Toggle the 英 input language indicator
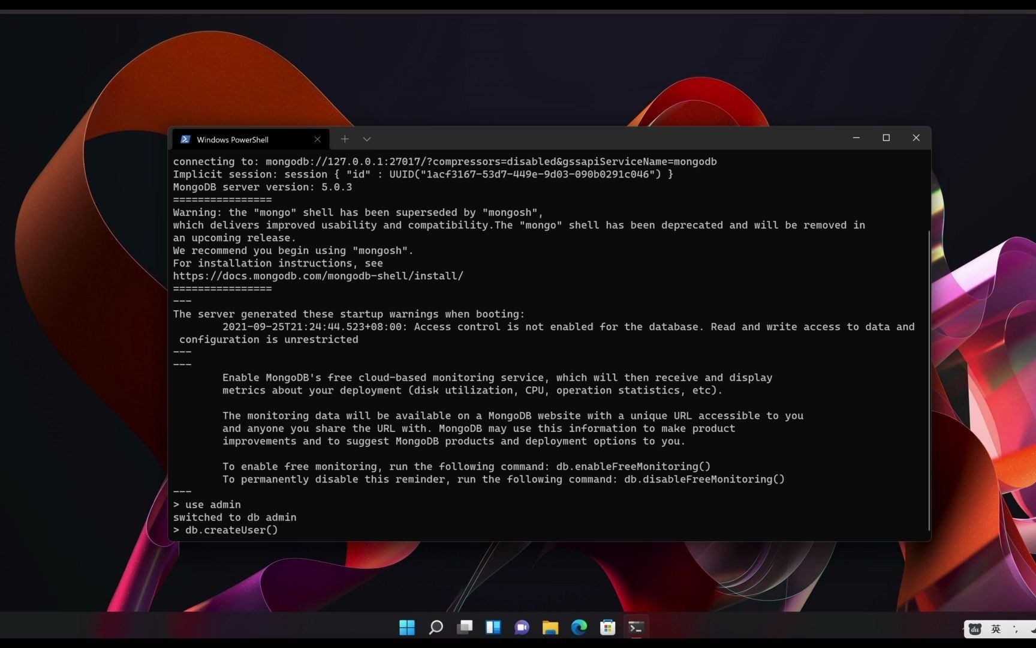Viewport: 1036px width, 648px height. pyautogui.click(x=996, y=629)
